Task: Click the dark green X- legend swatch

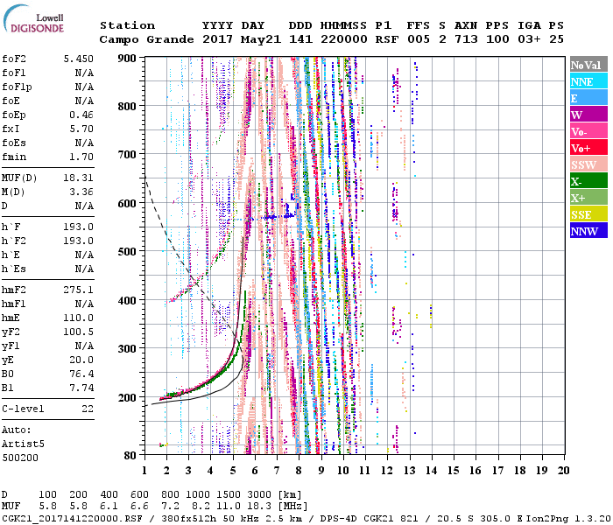Action: [x=588, y=181]
